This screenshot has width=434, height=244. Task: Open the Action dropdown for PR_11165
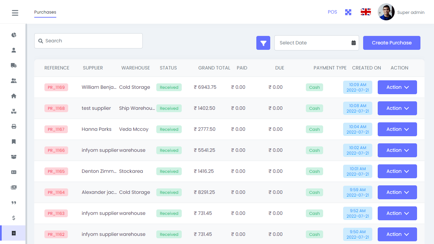[x=397, y=171]
